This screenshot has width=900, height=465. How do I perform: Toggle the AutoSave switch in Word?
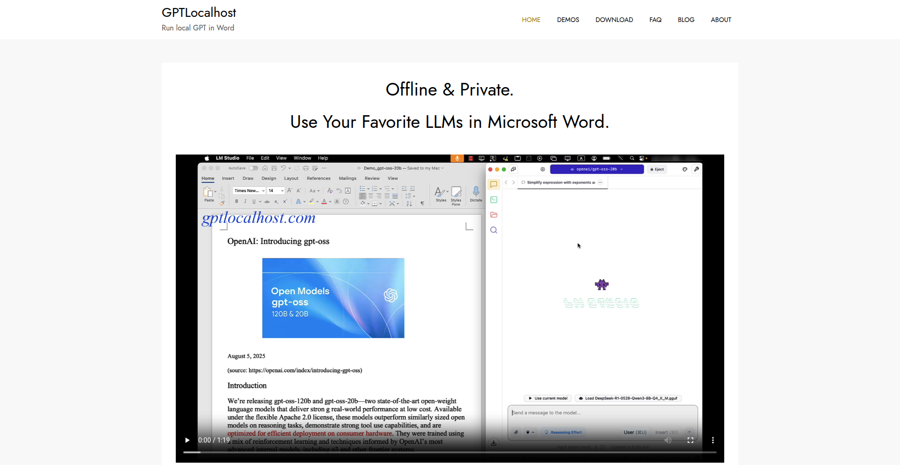[254, 168]
